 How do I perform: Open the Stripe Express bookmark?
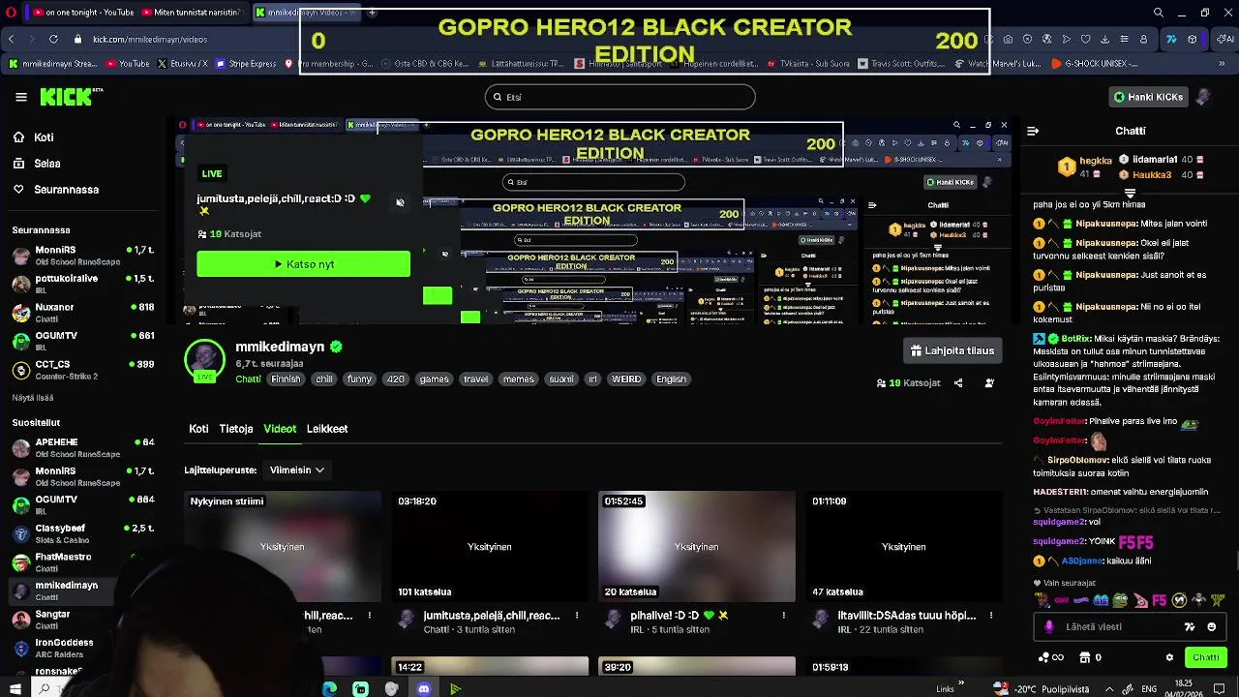click(246, 64)
